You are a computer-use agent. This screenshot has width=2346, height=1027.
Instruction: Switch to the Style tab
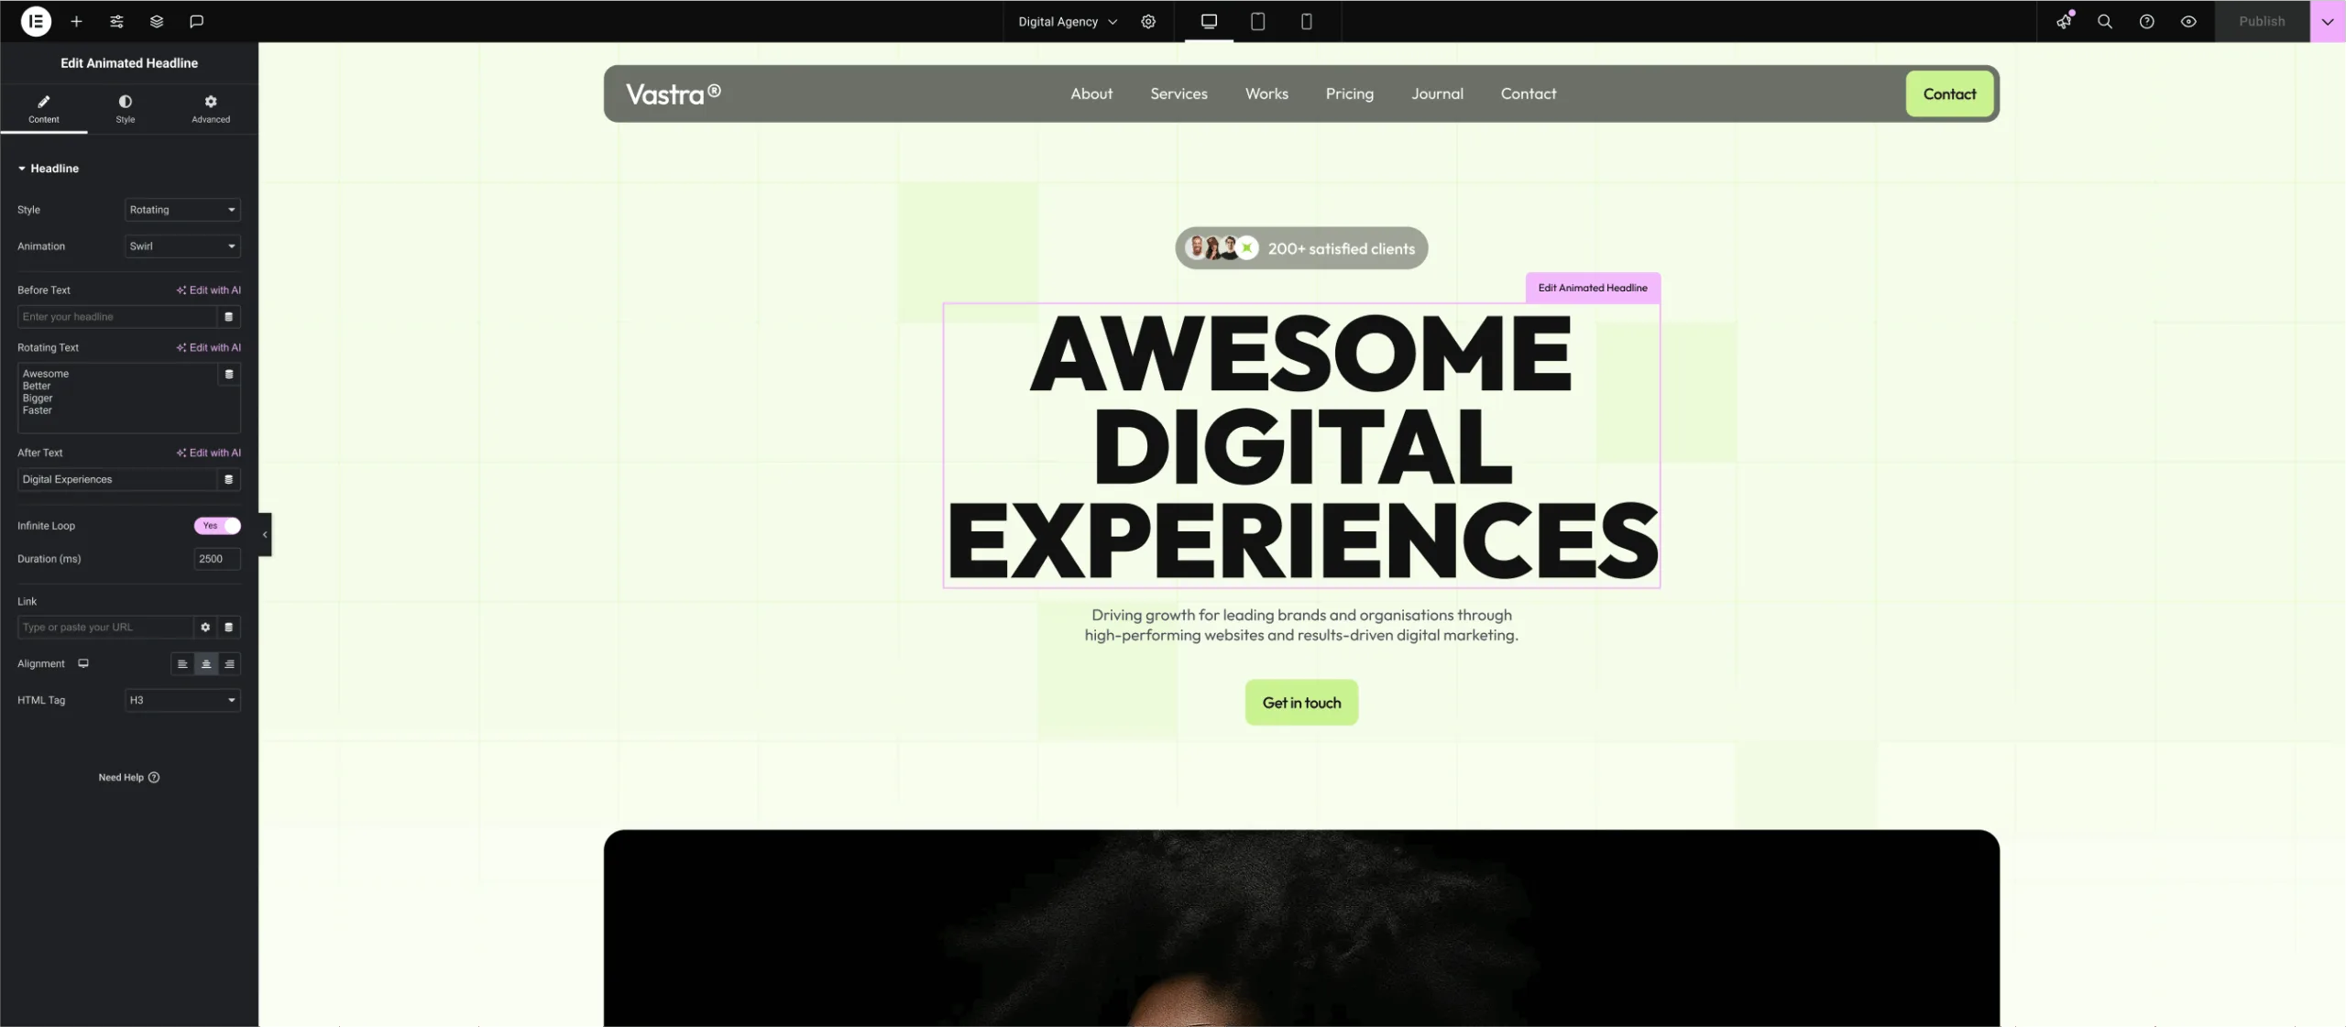click(x=126, y=108)
